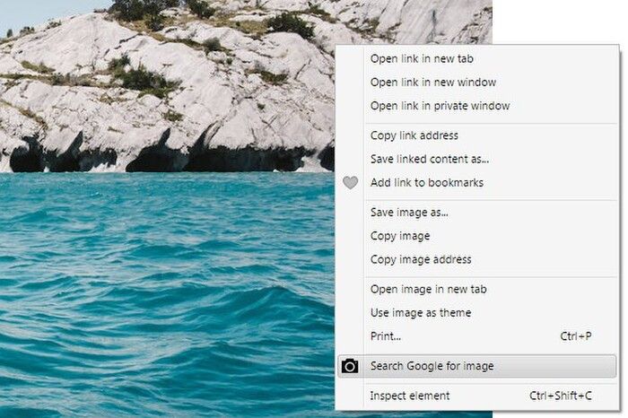Select Use image as theme
The width and height of the screenshot is (628, 418).
point(421,312)
